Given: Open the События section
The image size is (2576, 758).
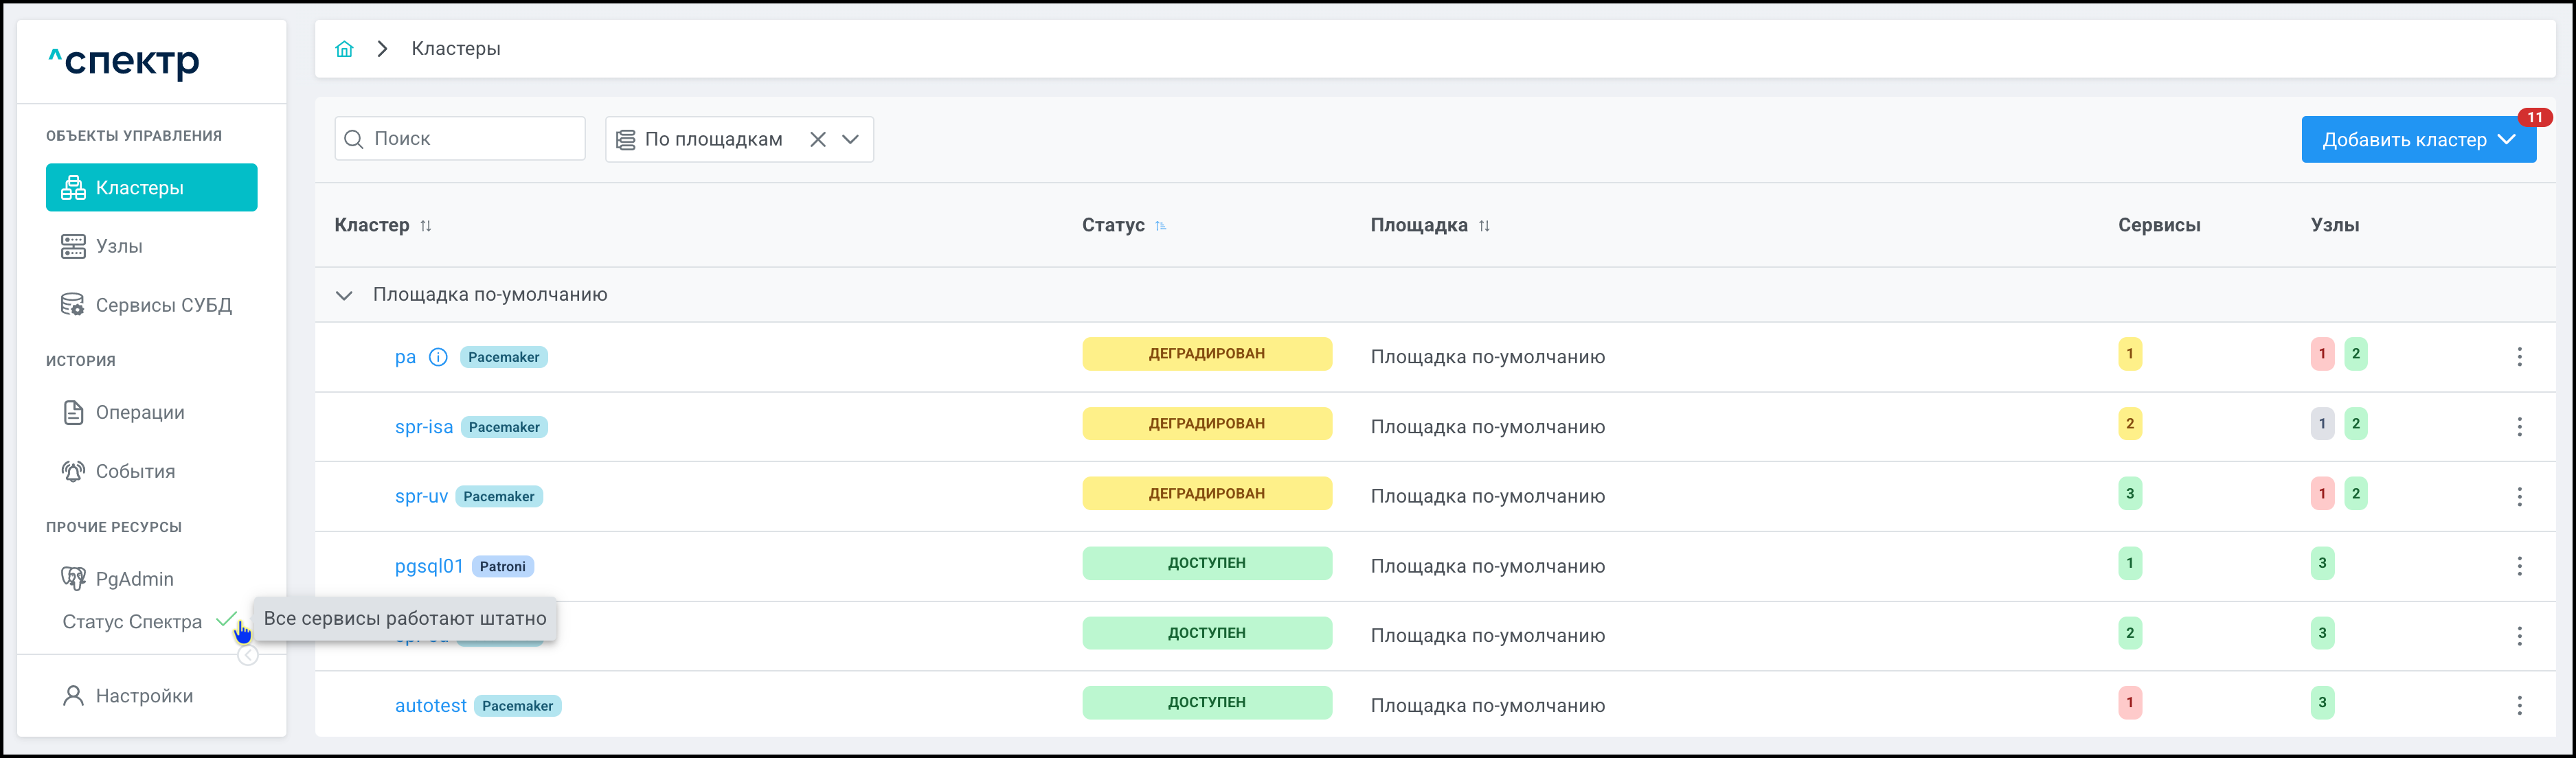Looking at the screenshot, I should [135, 472].
